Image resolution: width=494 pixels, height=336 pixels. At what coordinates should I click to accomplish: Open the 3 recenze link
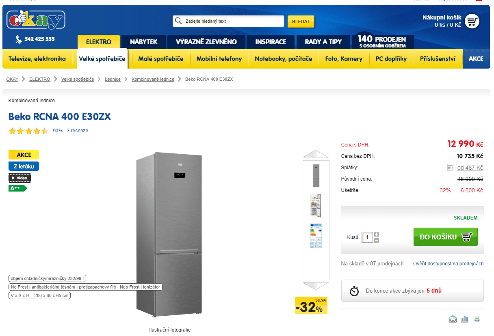tap(78, 131)
